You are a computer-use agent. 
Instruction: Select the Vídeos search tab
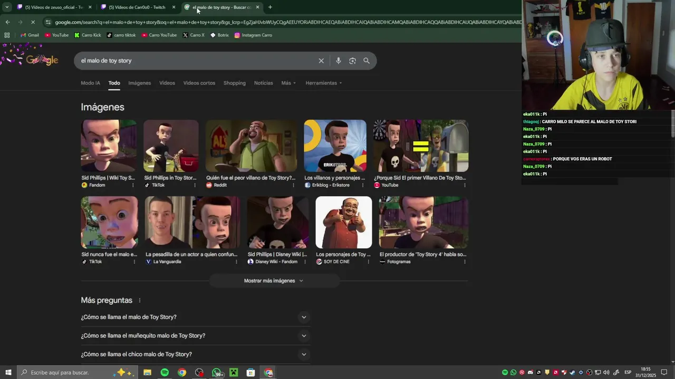tap(167, 83)
